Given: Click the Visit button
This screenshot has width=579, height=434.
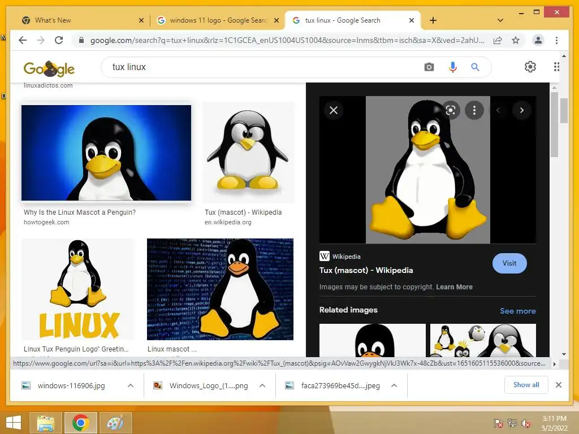Looking at the screenshot, I should pyautogui.click(x=509, y=263).
